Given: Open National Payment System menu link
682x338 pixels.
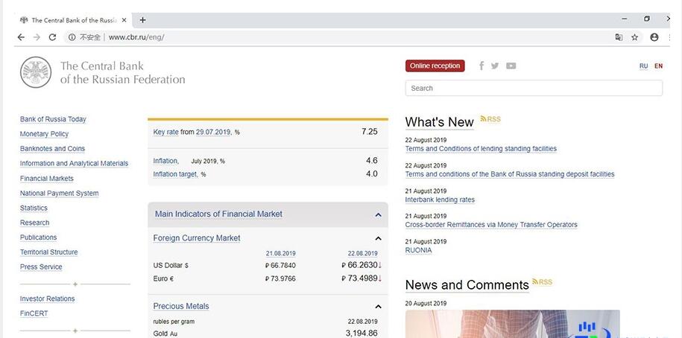Looking at the screenshot, I should point(59,194).
